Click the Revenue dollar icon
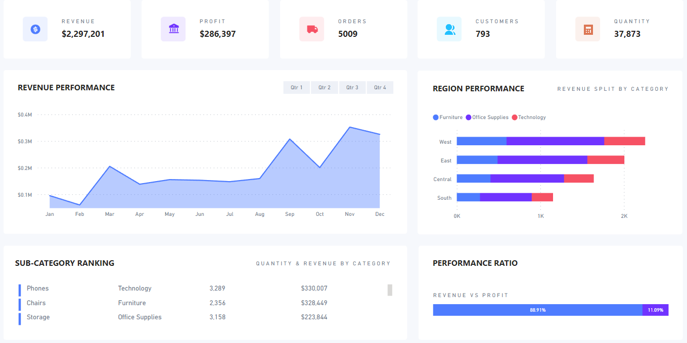The image size is (687, 343). pyautogui.click(x=35, y=29)
